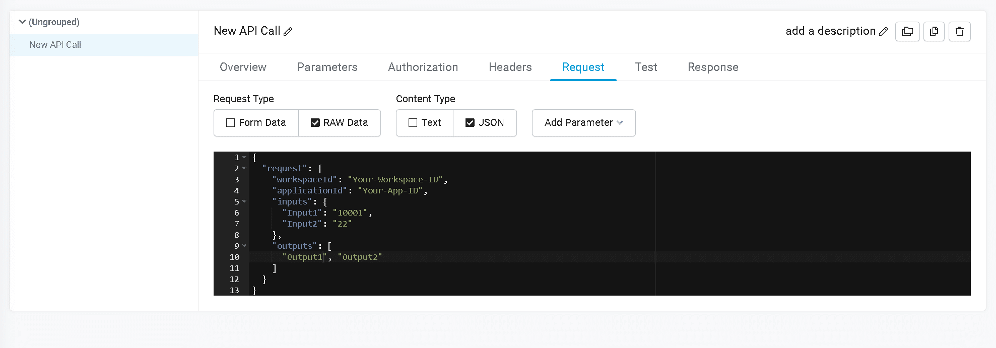Switch to the Authorization tab
996x348 pixels.
423,67
